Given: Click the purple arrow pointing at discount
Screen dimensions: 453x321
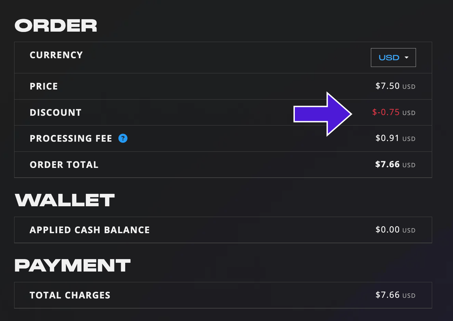Looking at the screenshot, I should 323,114.
